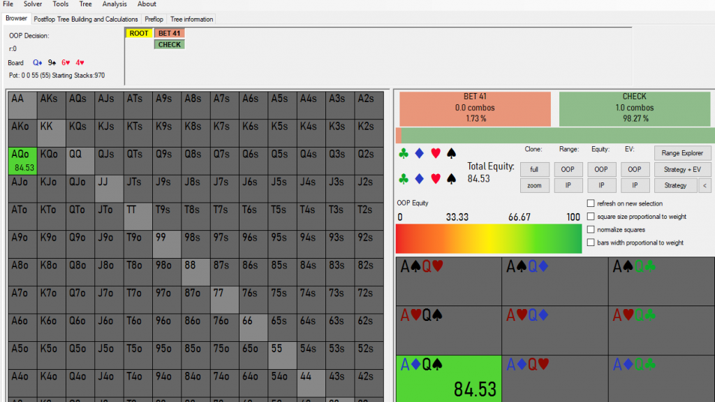Viewport: 715px width, 402px height.
Task: Open the About menu
Action: click(x=147, y=4)
